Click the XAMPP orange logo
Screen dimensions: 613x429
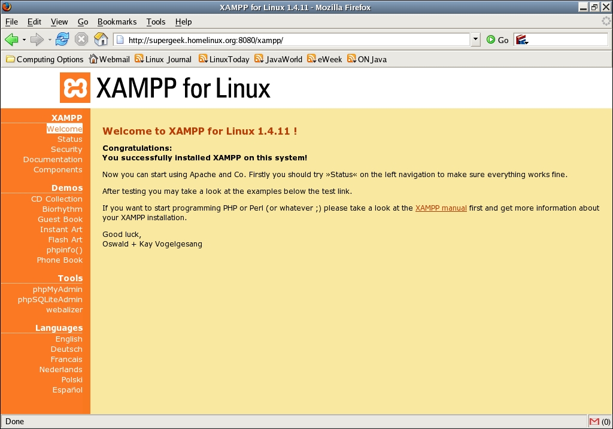(75, 88)
